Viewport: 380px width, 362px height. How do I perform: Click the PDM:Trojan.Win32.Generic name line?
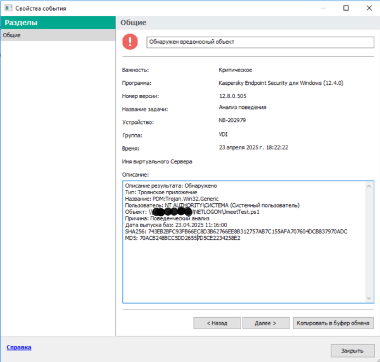tap(172, 199)
